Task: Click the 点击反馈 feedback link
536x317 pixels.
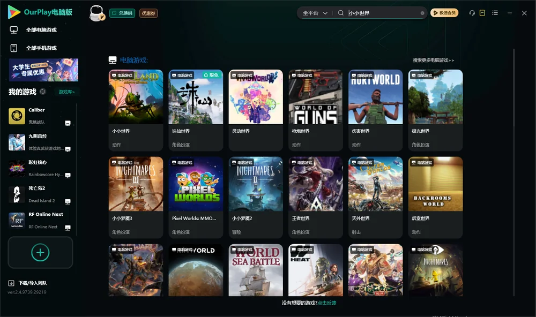Action: 327,303
